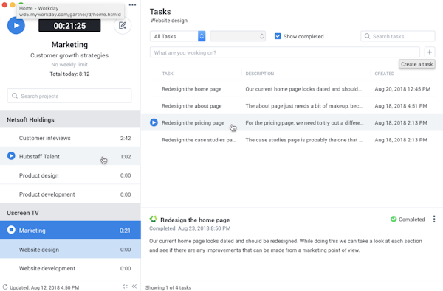This screenshot has width=443, height=291.
Task: Click the magnifier icon in Search tasks
Action: 367,36
